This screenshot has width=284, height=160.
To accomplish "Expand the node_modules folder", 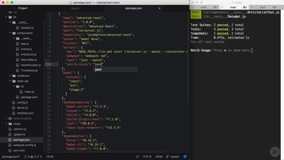I will [6, 118].
